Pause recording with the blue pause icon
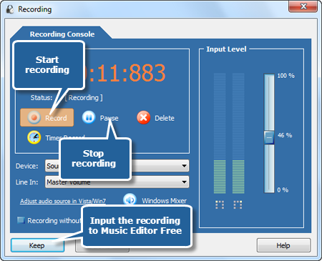 coord(89,117)
